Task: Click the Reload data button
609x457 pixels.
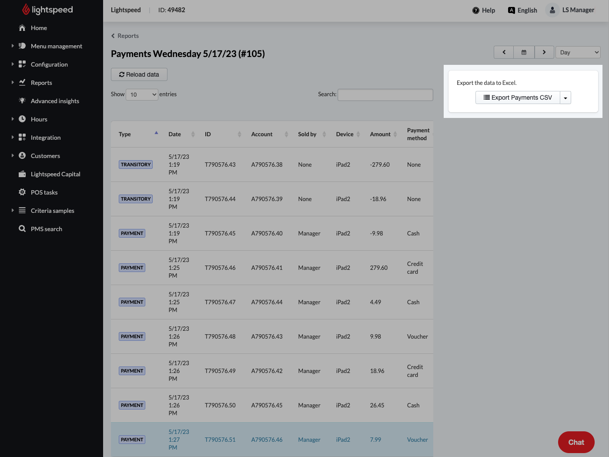Action: pyautogui.click(x=139, y=74)
